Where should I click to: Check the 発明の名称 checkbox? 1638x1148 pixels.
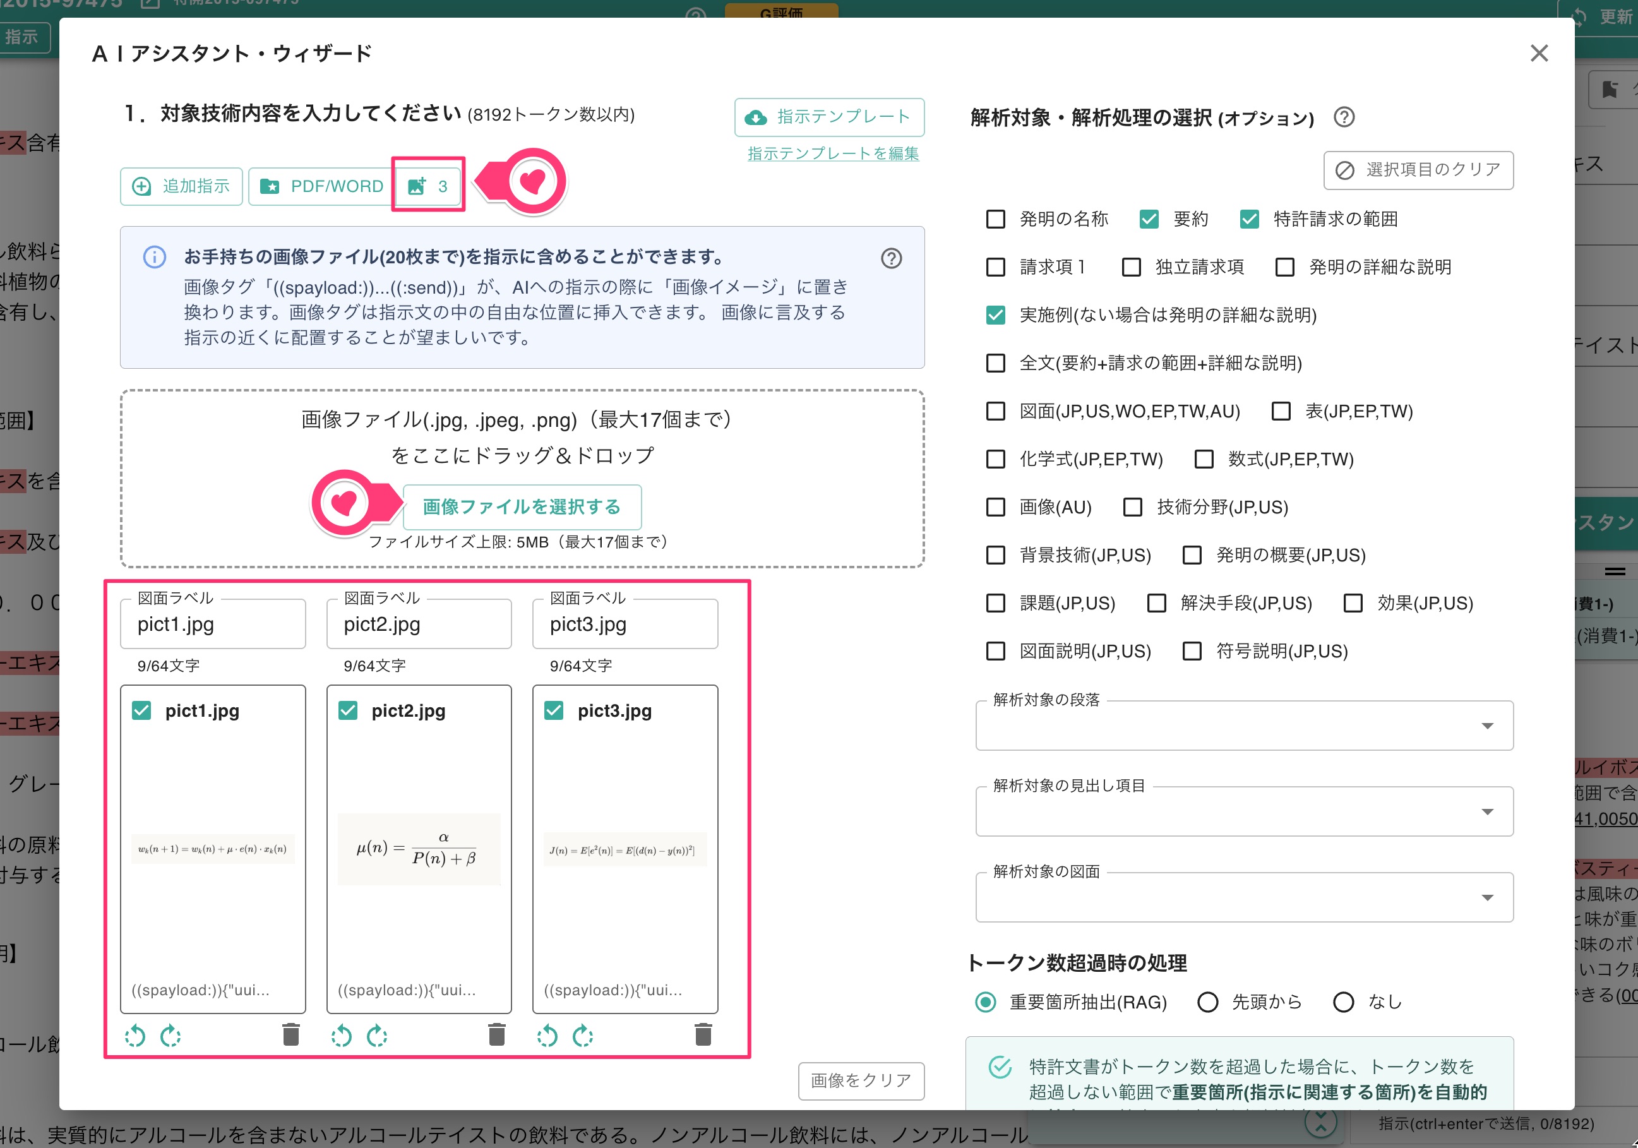pos(995,219)
